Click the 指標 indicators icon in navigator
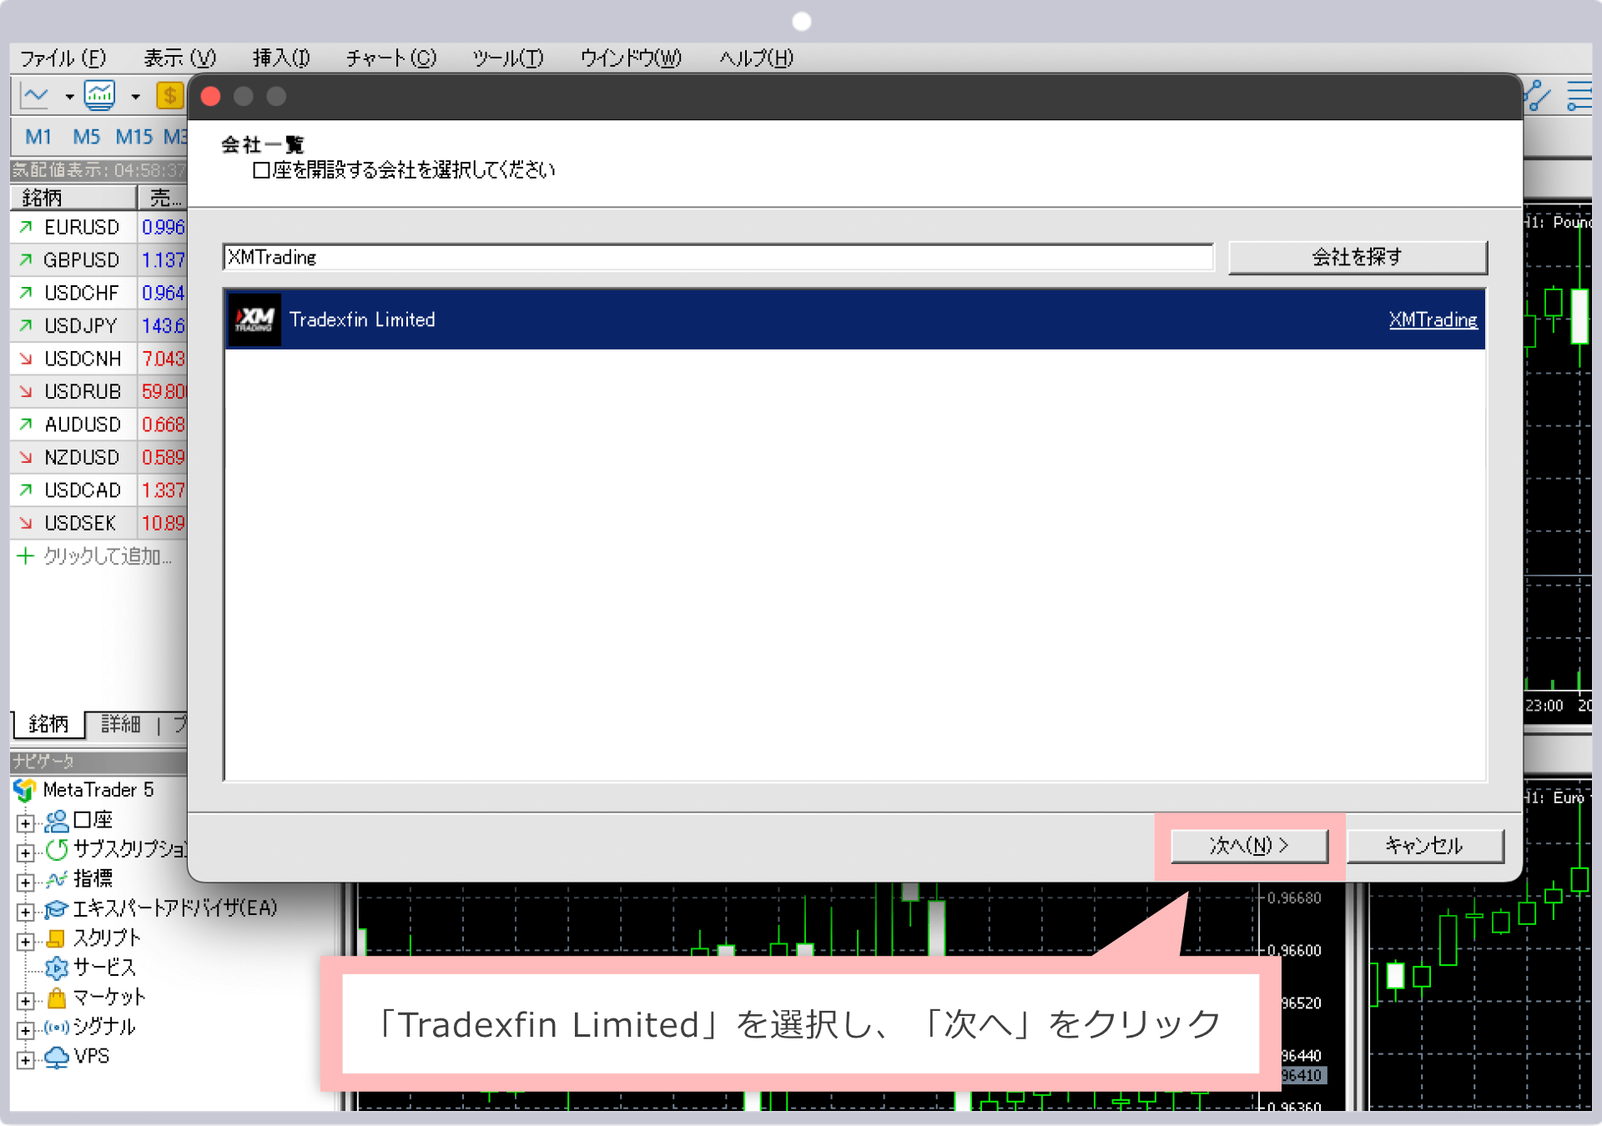Image resolution: width=1602 pixels, height=1126 pixels. pyautogui.click(x=56, y=879)
